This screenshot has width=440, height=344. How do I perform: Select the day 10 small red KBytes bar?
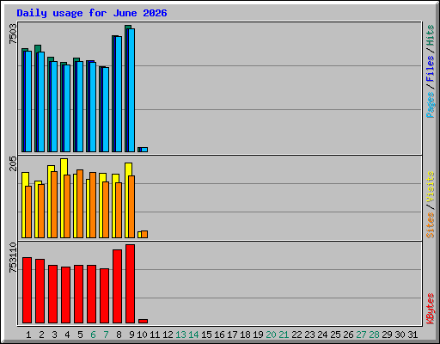(143, 321)
